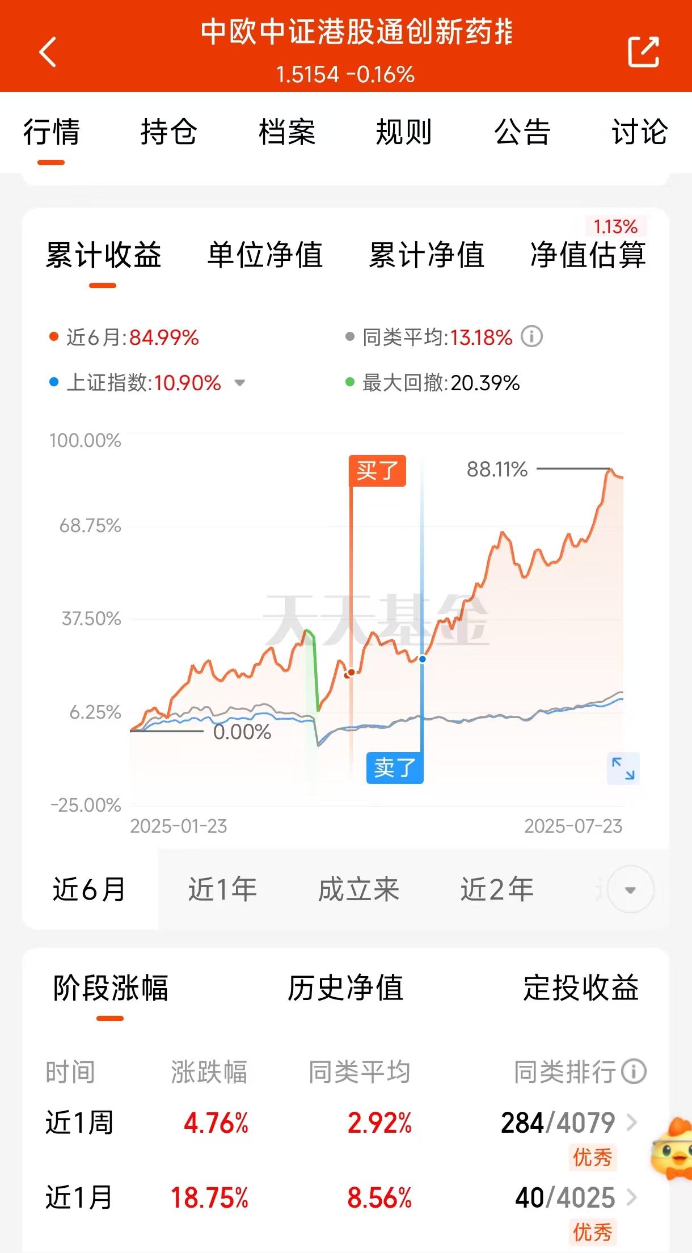Screen dimensions: 692x1253
Task: Go back using the header arrow
Action: click(48, 52)
